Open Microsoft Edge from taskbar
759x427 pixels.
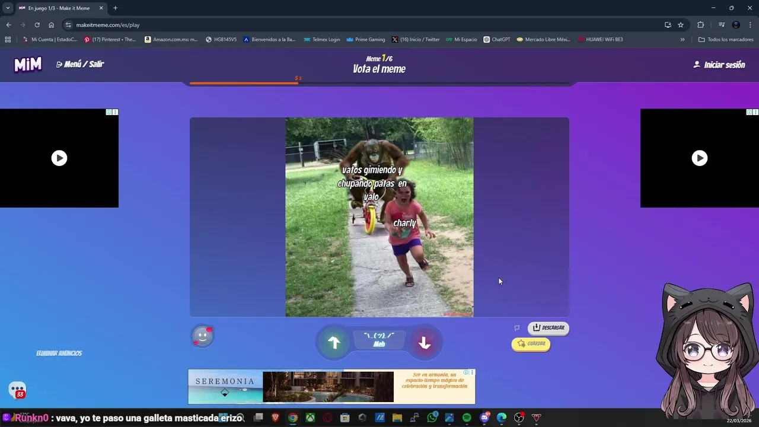tap(502, 418)
